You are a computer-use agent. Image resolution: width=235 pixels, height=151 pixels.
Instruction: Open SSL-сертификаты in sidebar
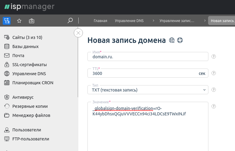coord(29,65)
